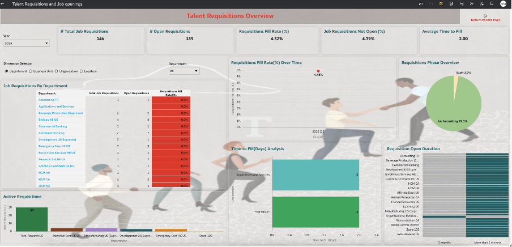This screenshot has height=247, width=512.
Task: Open the Grants & Contracts HE US table link
Action: pos(56,166)
